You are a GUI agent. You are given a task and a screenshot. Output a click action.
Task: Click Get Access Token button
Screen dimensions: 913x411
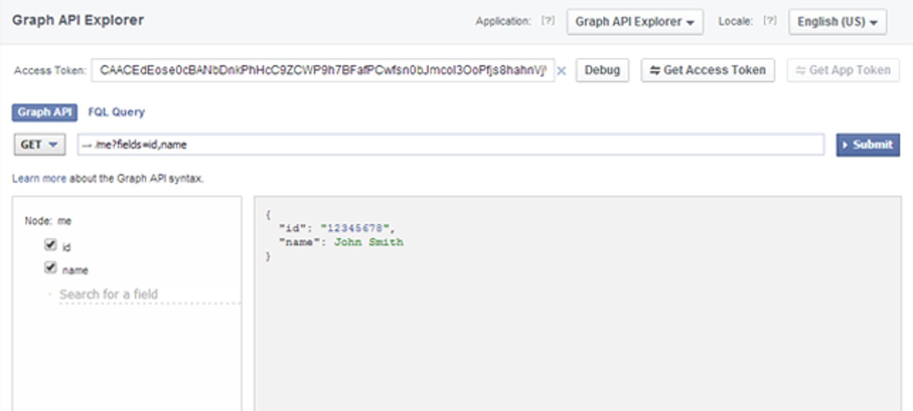pos(708,70)
